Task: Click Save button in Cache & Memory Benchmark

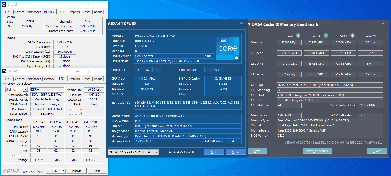Action: [257, 151]
